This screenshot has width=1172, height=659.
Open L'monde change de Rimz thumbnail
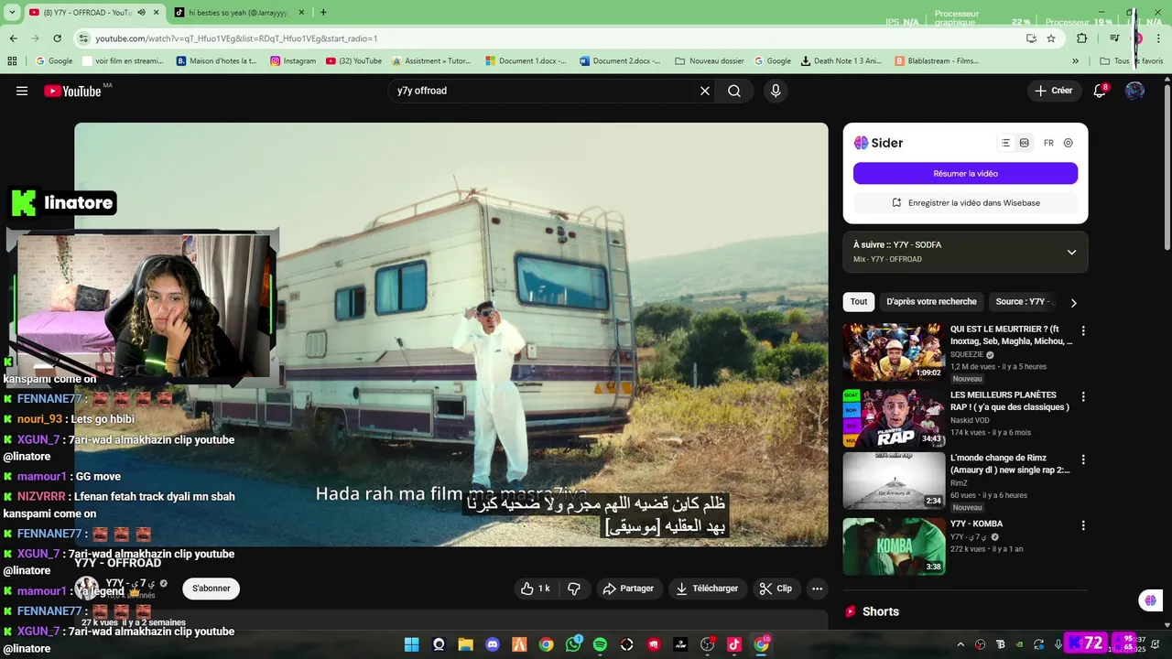click(894, 481)
